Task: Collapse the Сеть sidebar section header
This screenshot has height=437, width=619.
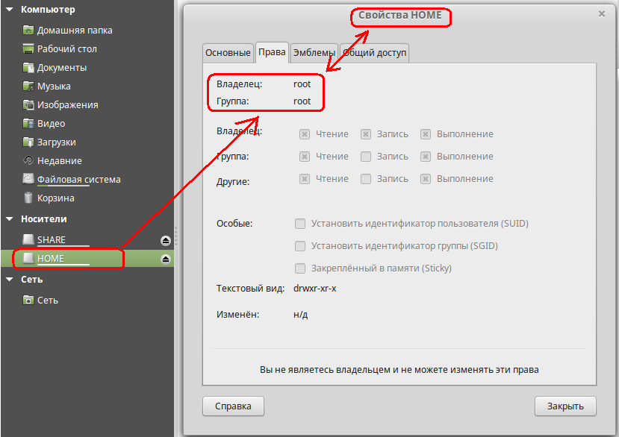Action: (10, 280)
